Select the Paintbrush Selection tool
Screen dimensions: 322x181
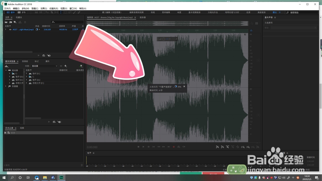(x=74, y=12)
